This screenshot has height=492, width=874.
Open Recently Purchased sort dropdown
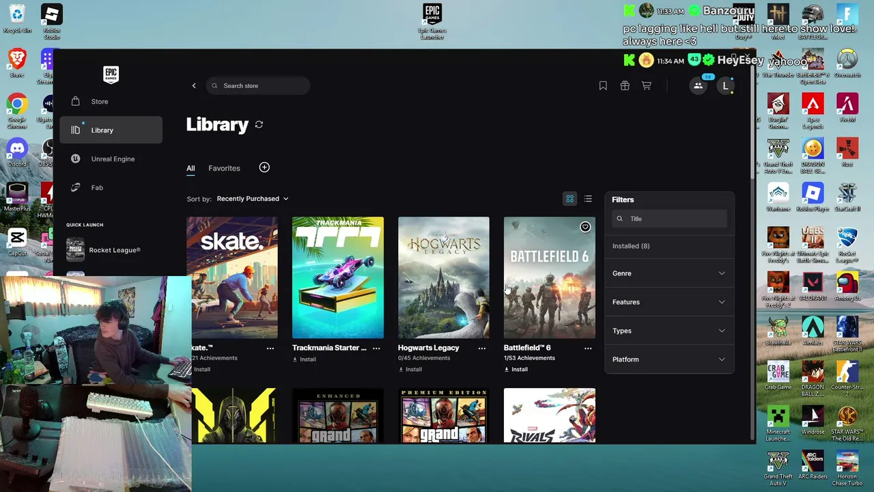[253, 199]
